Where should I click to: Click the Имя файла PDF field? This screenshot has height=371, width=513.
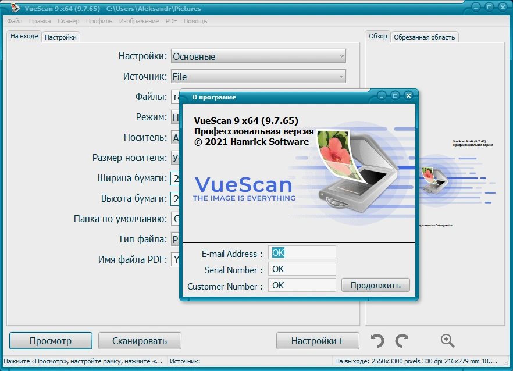pyautogui.click(x=176, y=259)
